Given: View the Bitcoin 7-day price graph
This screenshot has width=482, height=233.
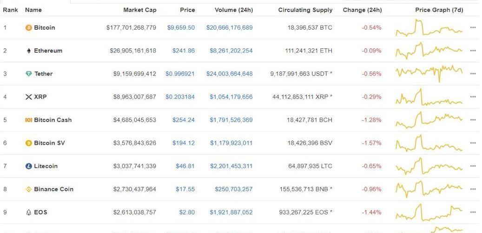Looking at the screenshot, I should tap(429, 28).
